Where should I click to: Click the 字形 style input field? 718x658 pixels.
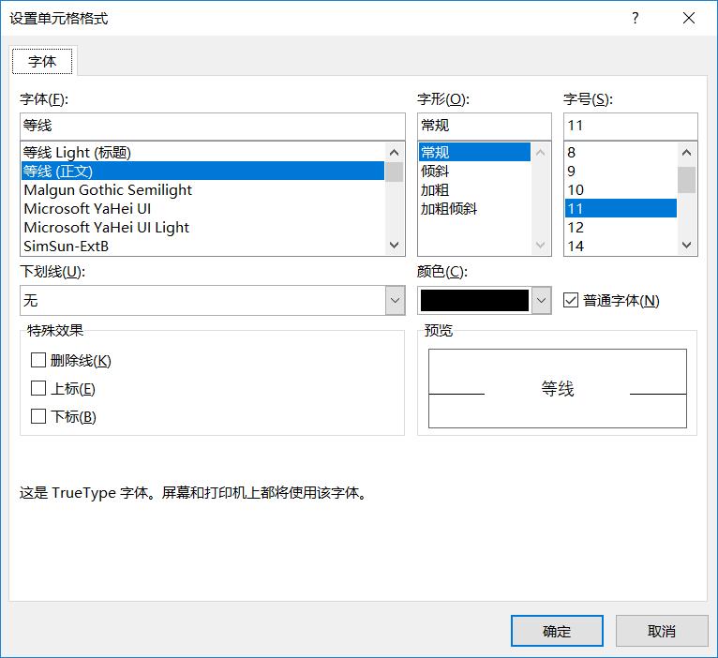click(x=484, y=126)
